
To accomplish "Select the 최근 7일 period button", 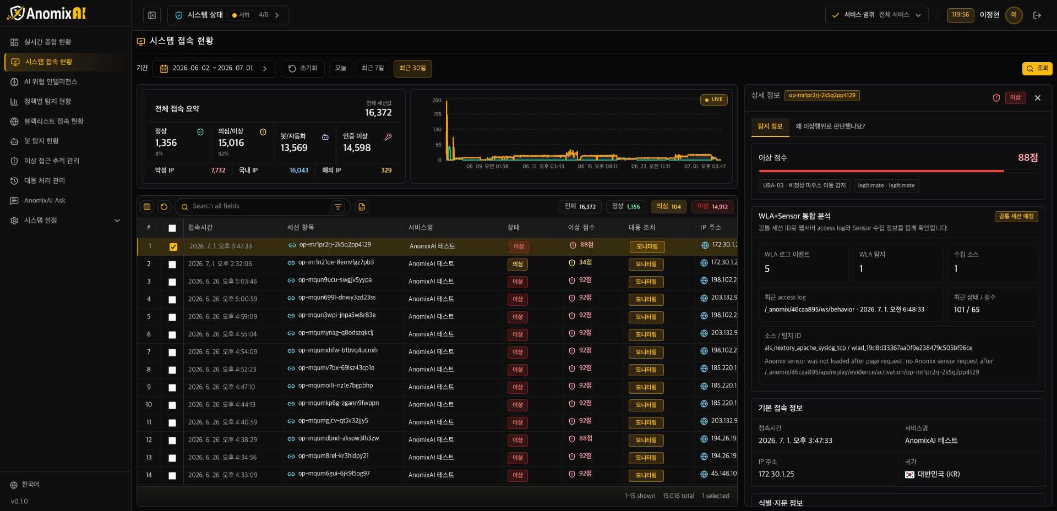I will pyautogui.click(x=373, y=68).
